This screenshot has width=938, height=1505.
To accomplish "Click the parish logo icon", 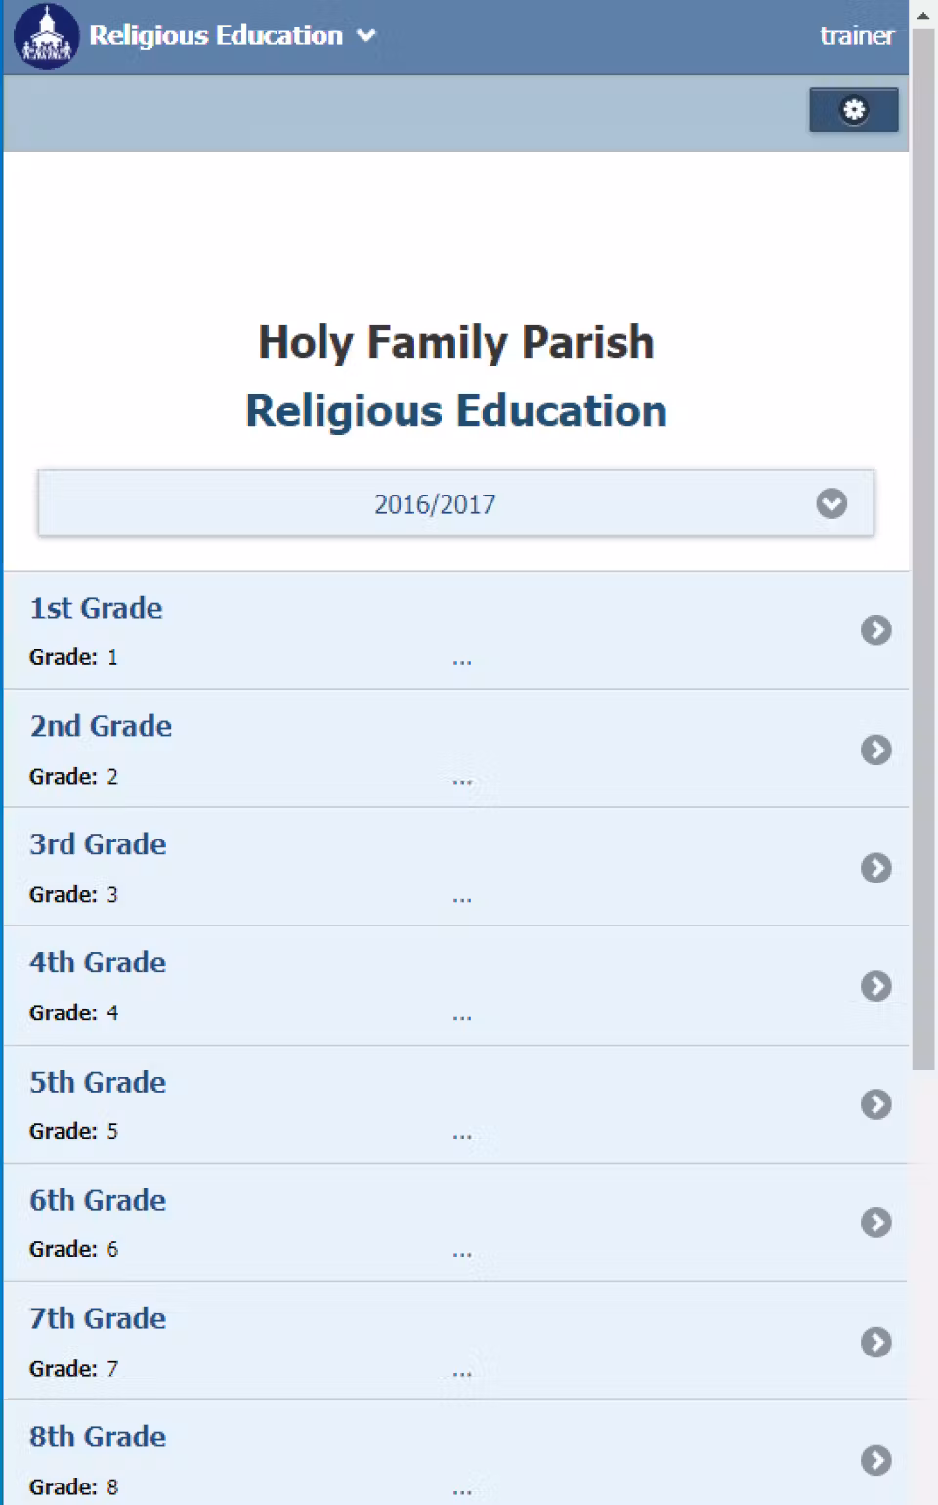I will click(x=46, y=36).
